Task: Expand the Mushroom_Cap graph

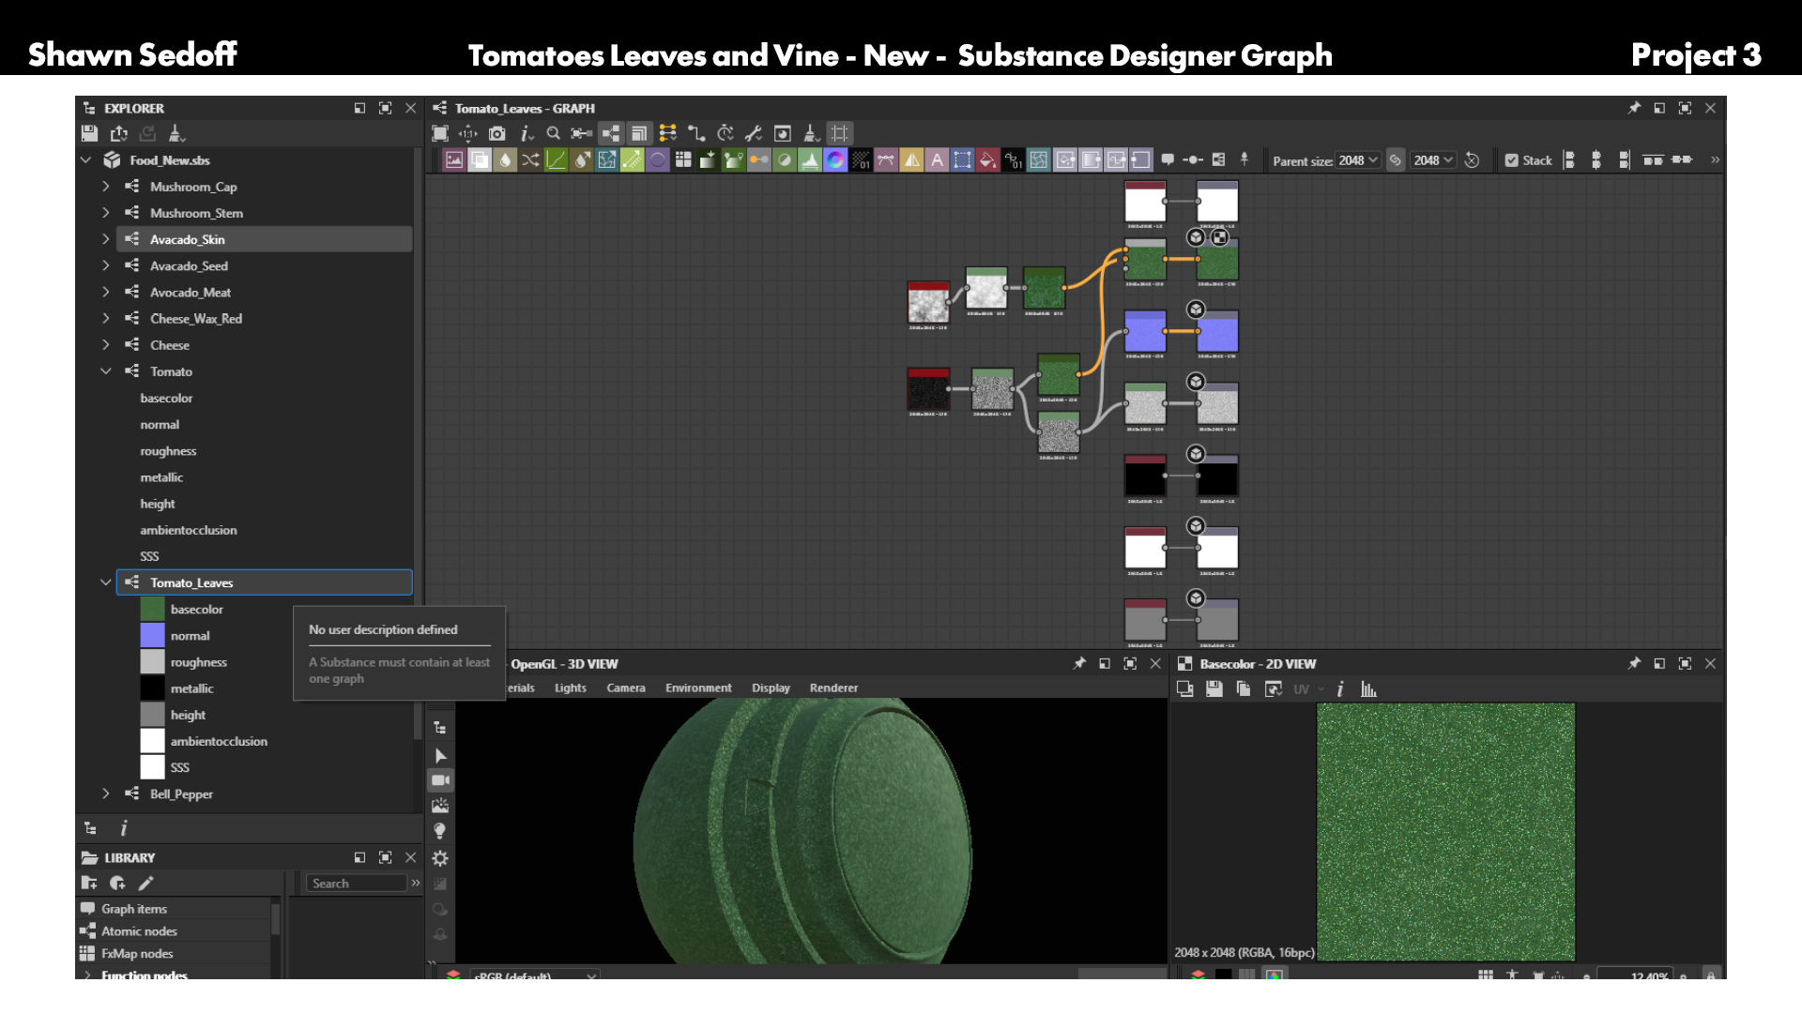Action: (106, 187)
